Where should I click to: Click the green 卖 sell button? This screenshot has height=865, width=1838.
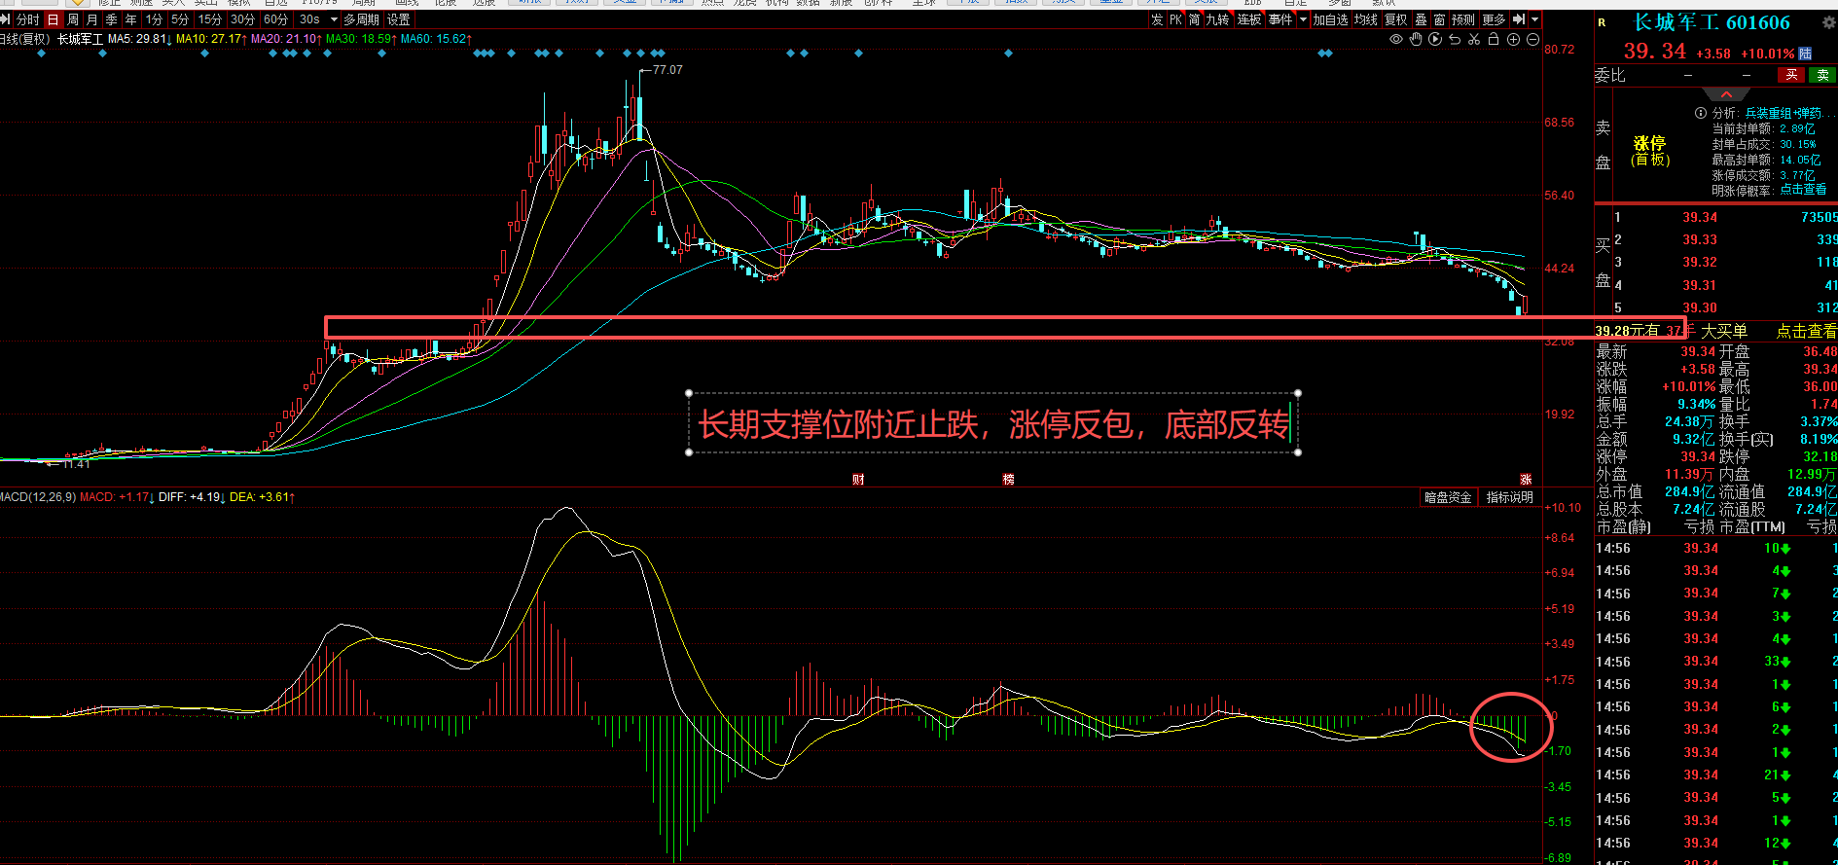pyautogui.click(x=1822, y=75)
